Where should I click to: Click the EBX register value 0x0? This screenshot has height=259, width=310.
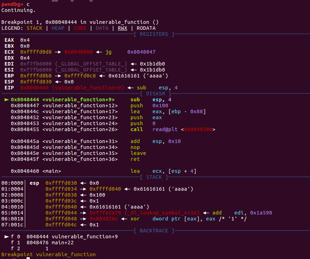(25, 46)
